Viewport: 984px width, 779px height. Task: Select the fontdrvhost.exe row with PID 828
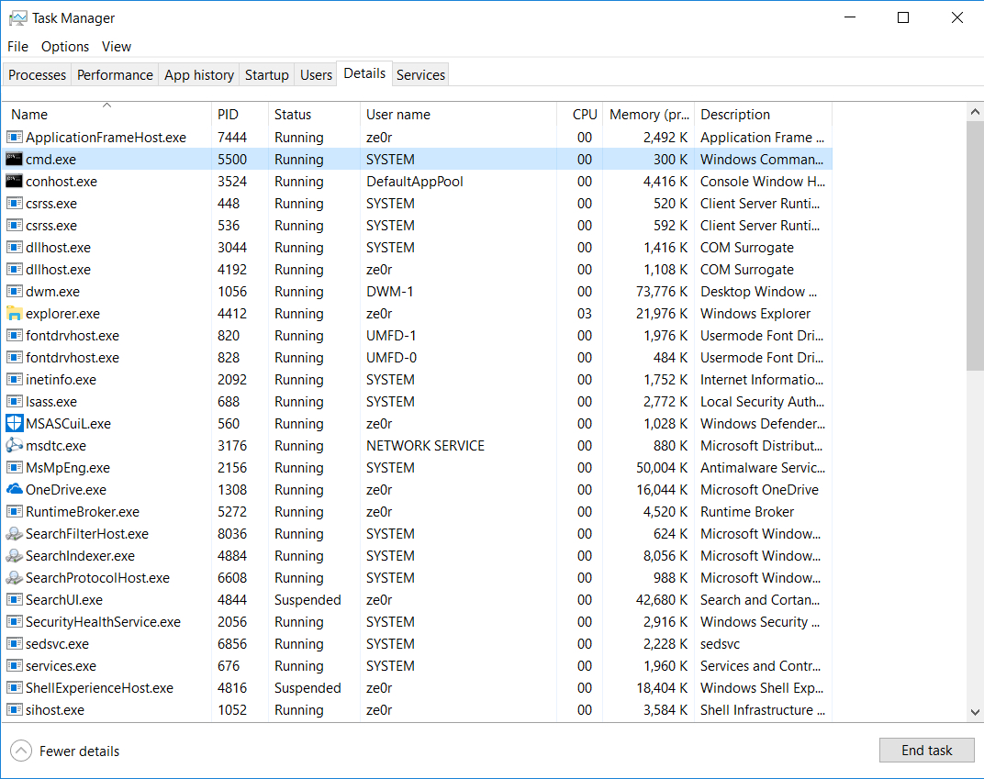point(418,358)
